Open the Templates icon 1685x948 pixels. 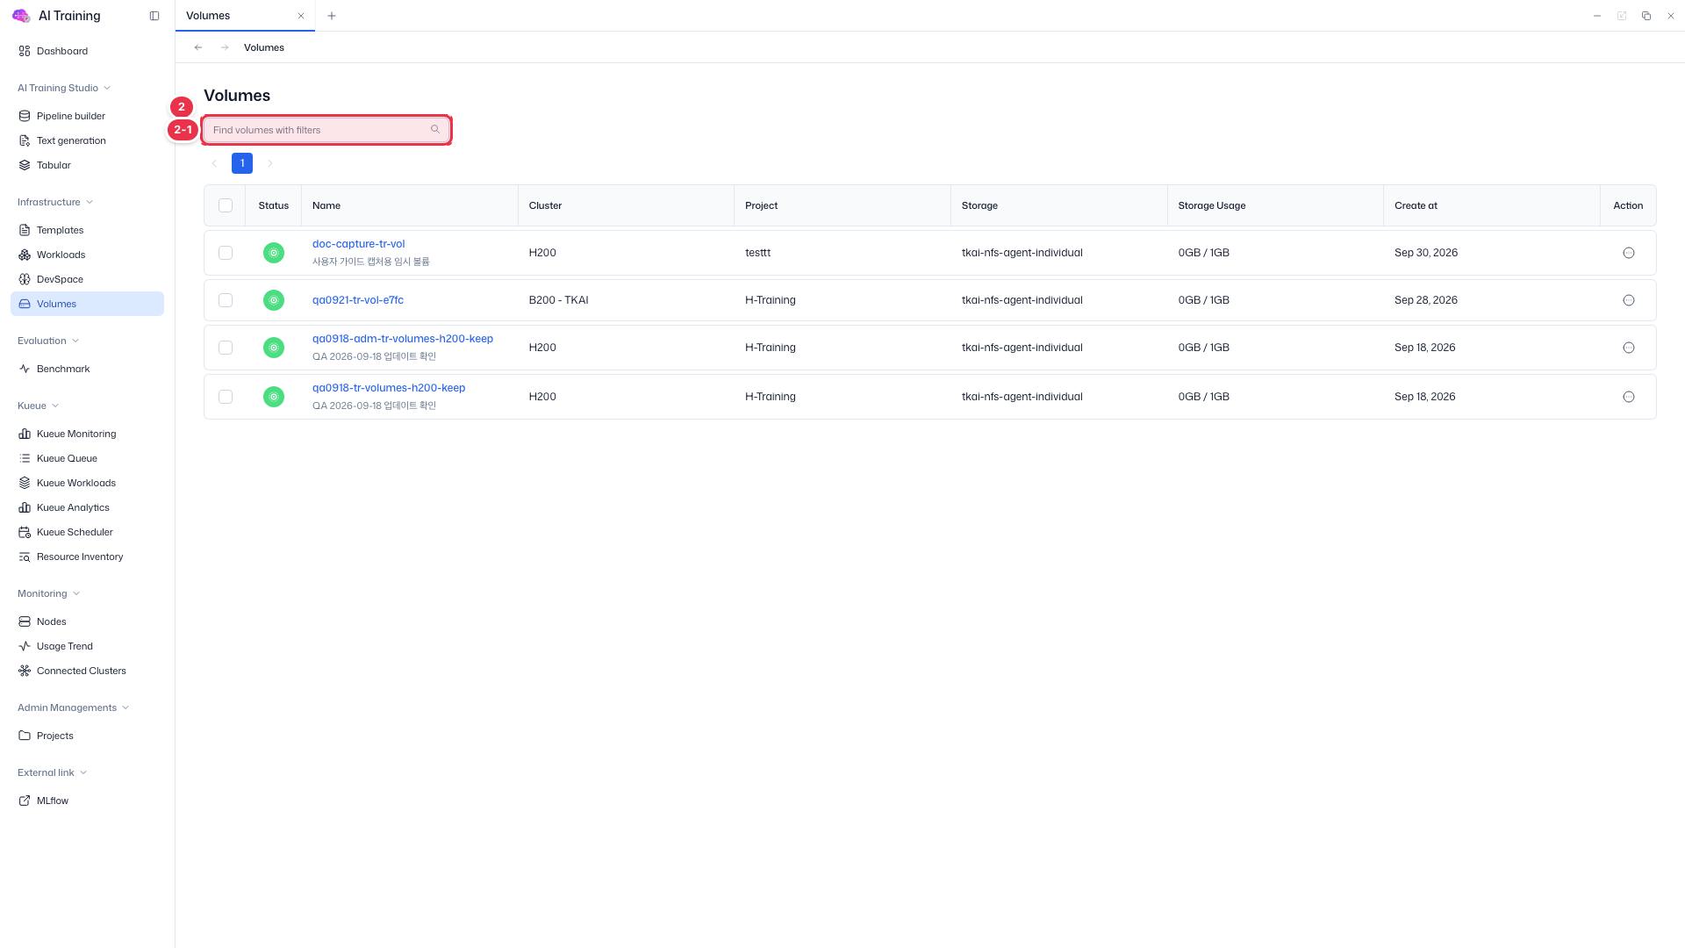25,230
